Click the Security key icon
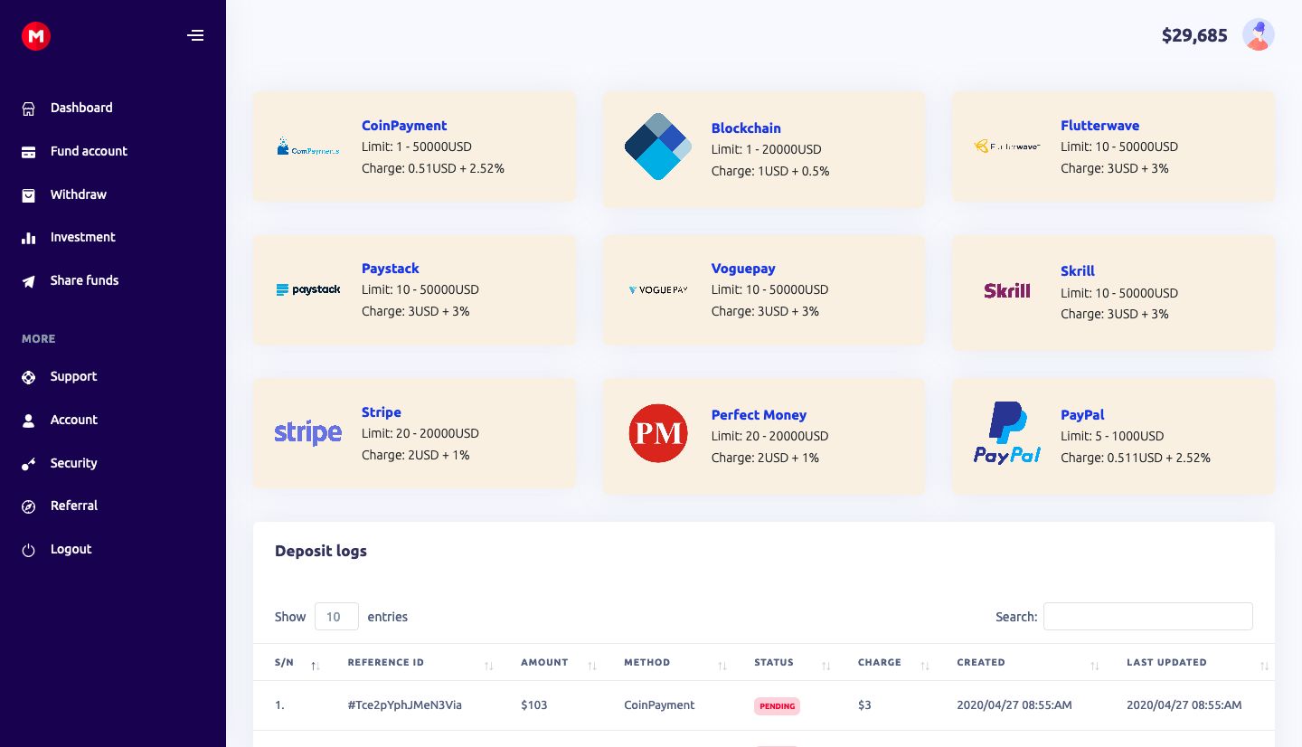This screenshot has height=747, width=1302. click(29, 464)
